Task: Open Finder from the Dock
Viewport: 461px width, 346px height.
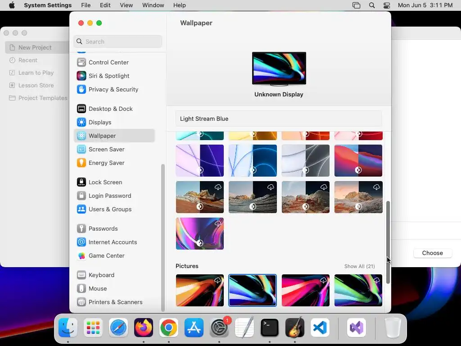Action: coord(68,328)
